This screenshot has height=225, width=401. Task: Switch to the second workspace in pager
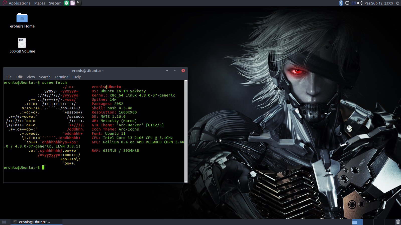tap(368, 222)
